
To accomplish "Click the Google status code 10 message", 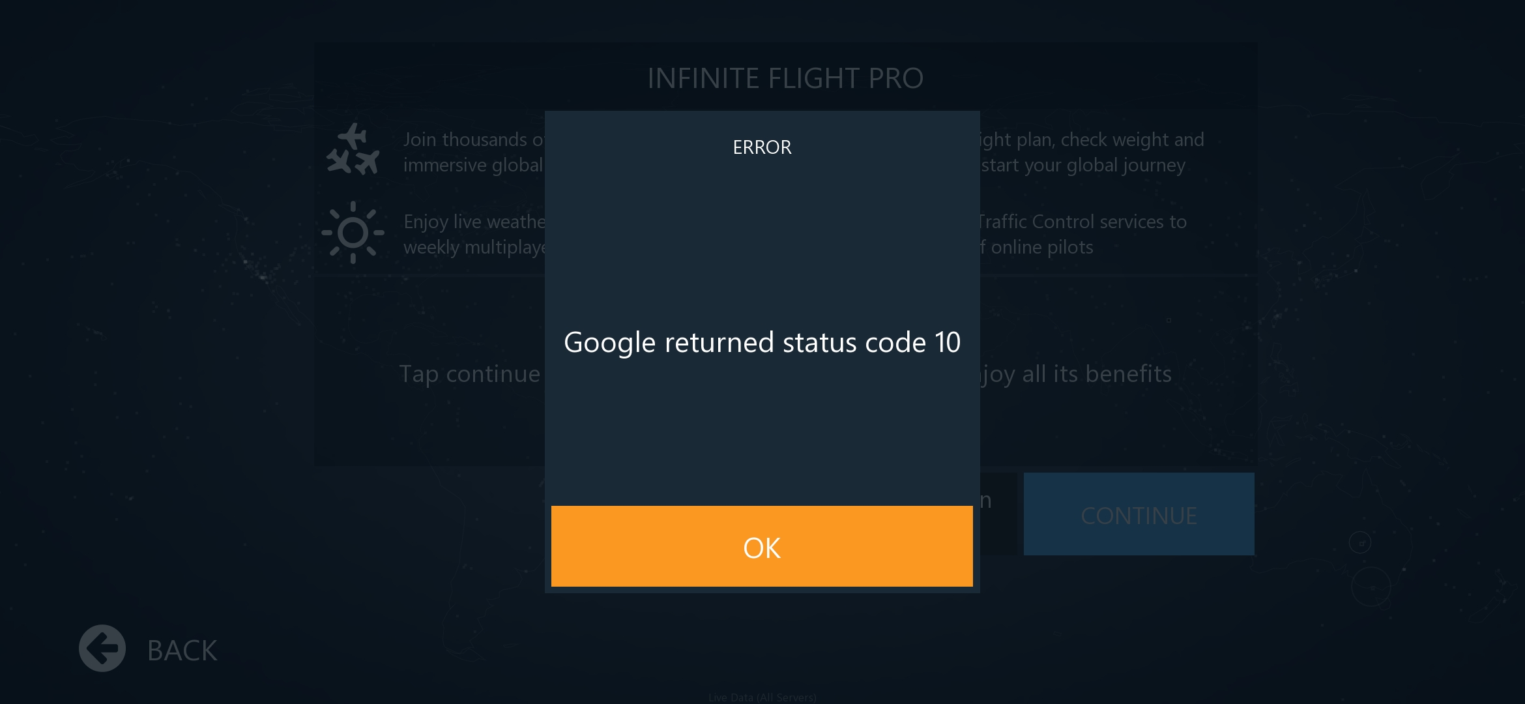I will coord(762,342).
